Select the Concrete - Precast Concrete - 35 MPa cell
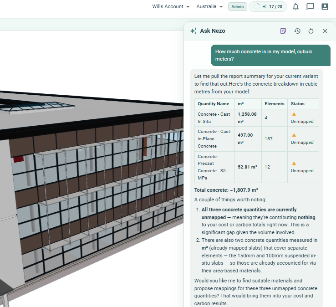 click(x=214, y=167)
